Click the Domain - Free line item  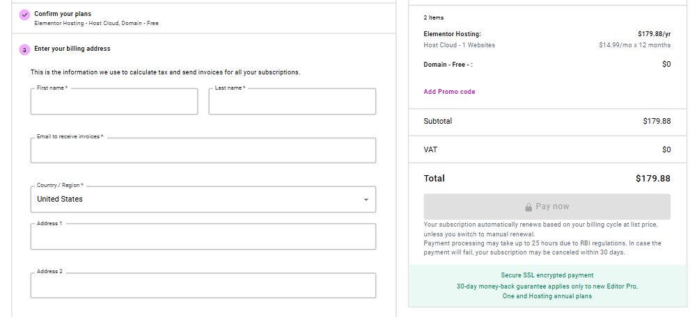coord(448,65)
